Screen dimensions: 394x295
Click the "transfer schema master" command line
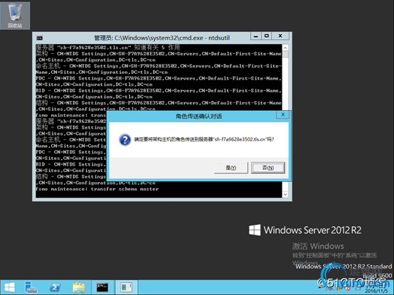click(x=97, y=189)
